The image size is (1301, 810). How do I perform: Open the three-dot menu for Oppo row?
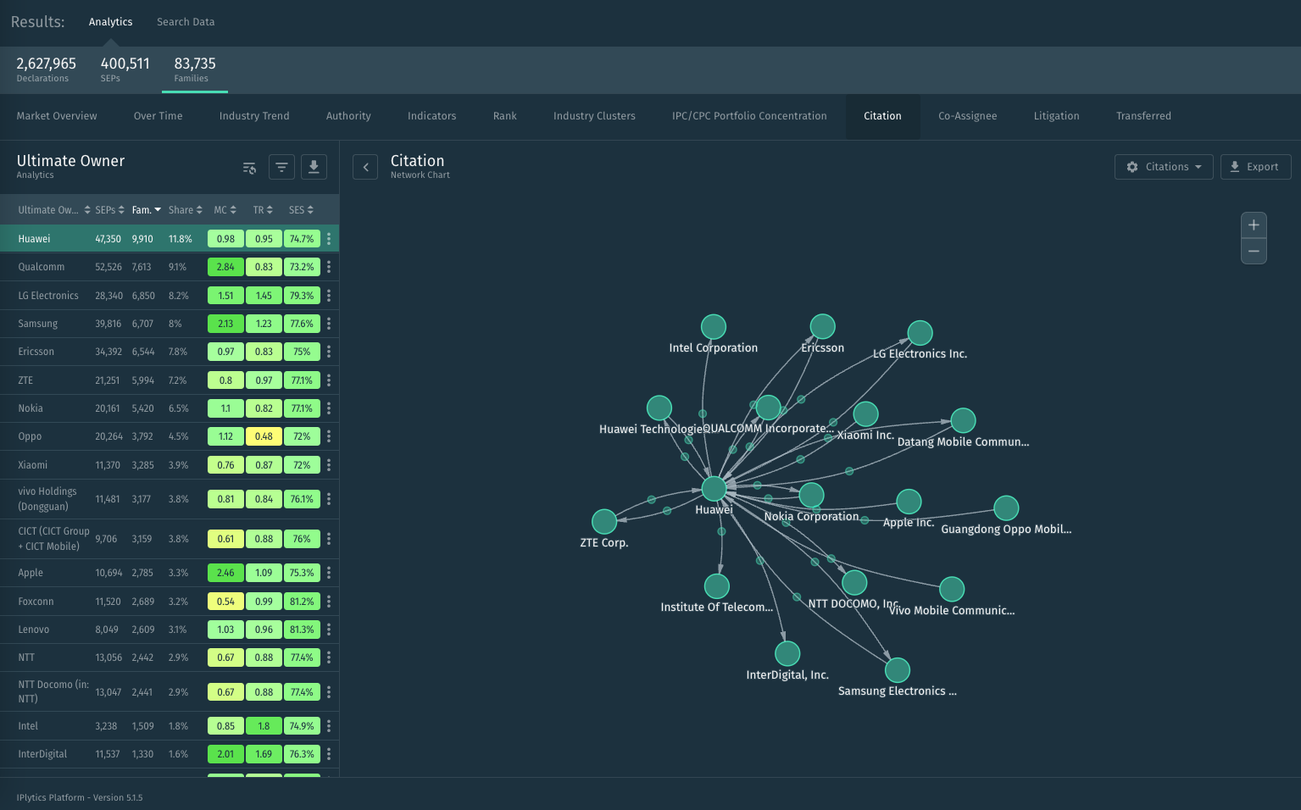pos(329,436)
